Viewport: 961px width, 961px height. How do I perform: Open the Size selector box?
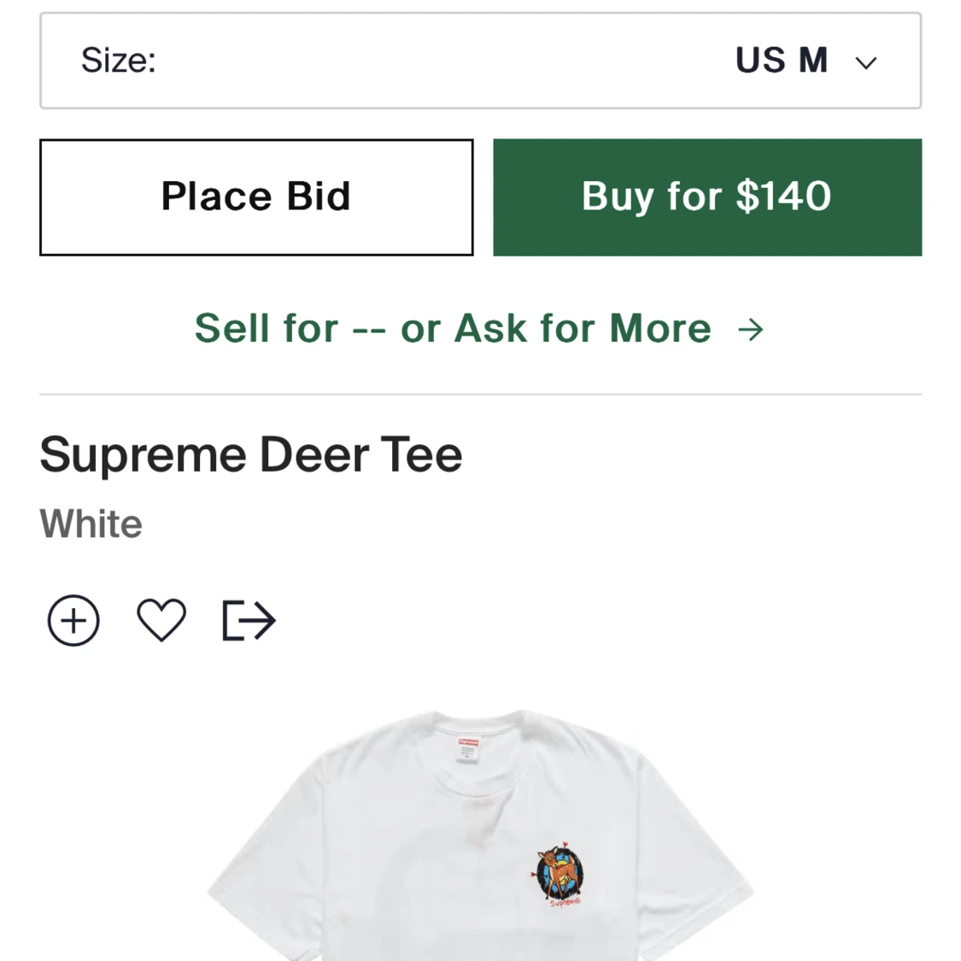(x=480, y=61)
